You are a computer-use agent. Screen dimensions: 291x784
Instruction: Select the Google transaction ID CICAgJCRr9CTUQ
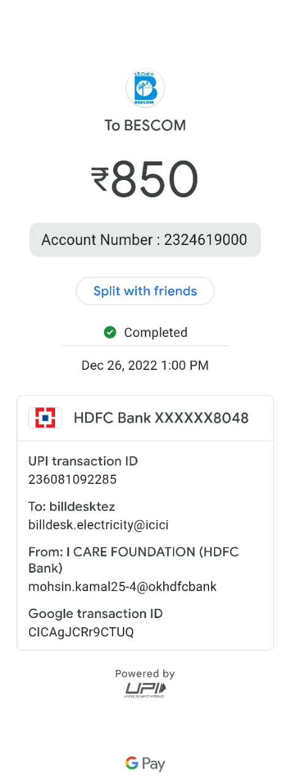pos(81,631)
